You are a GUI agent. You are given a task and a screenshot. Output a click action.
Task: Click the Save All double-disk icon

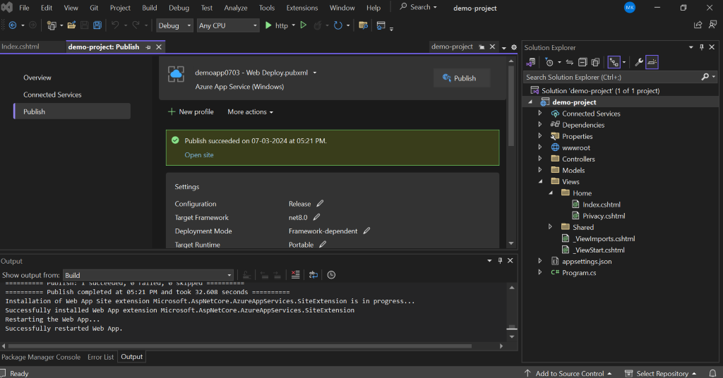point(97,25)
